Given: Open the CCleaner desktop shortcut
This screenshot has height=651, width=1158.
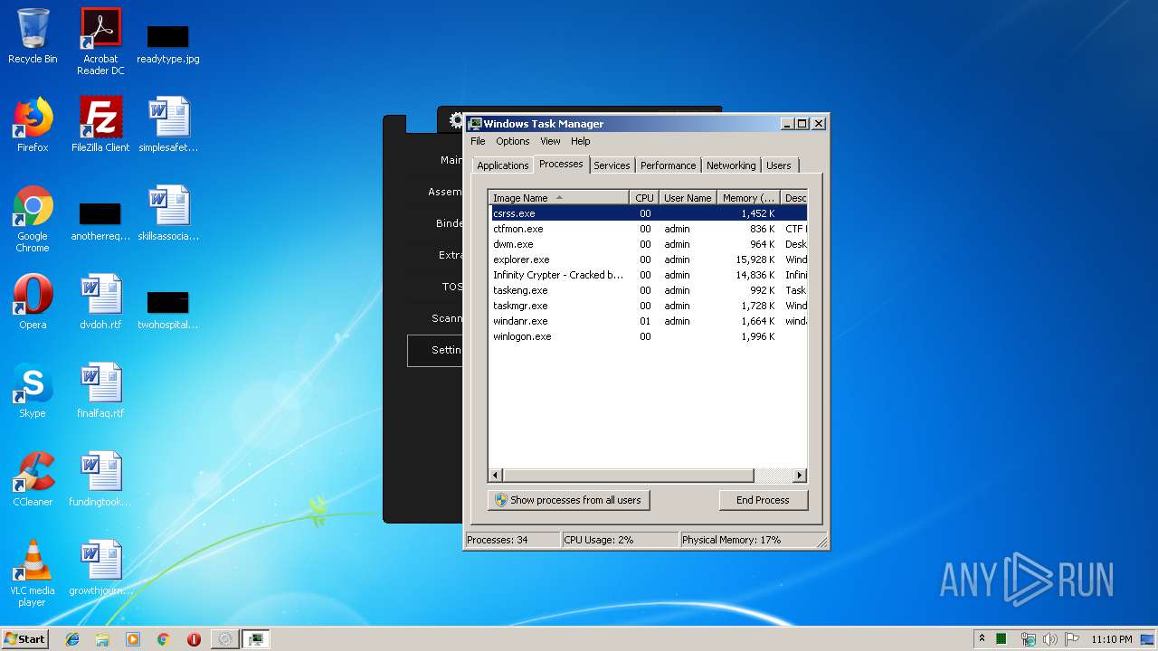Looking at the screenshot, I should 33,479.
